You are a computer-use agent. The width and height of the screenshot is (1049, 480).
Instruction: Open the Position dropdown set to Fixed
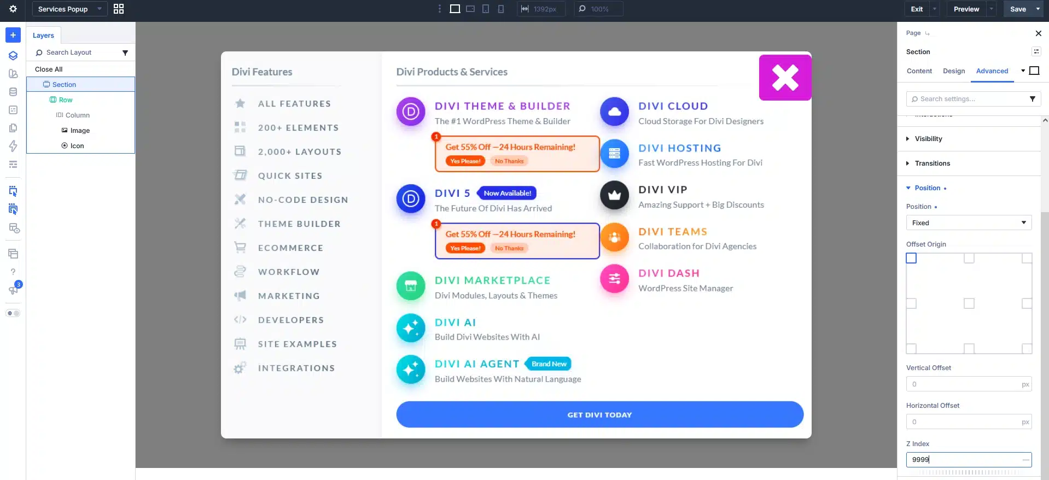click(969, 223)
